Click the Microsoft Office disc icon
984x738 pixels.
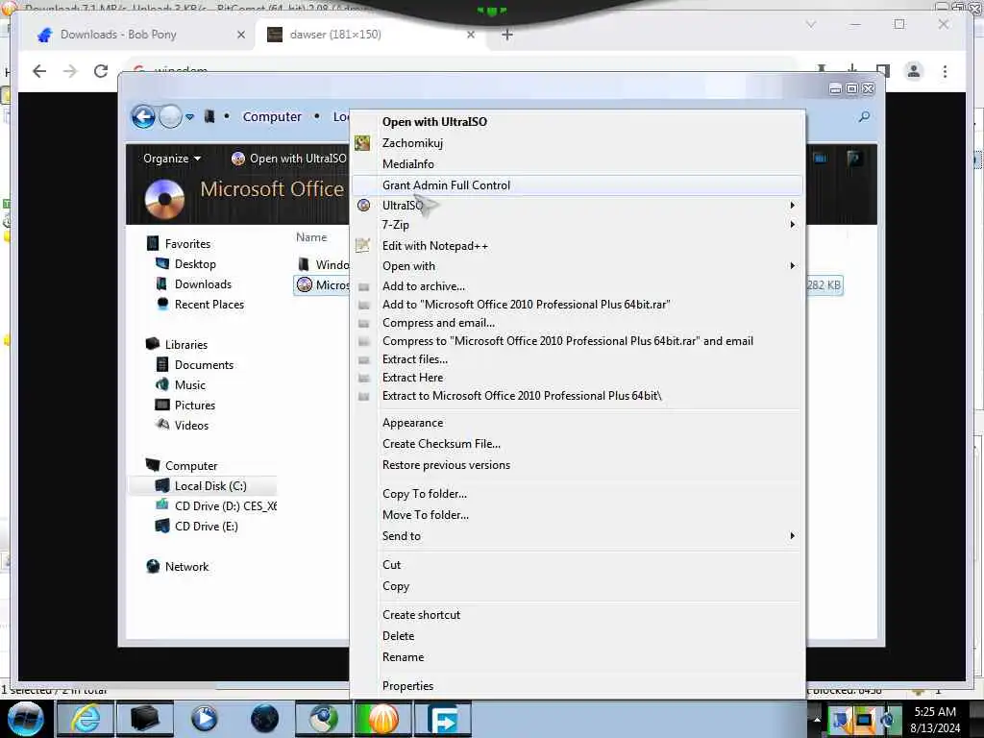point(164,198)
